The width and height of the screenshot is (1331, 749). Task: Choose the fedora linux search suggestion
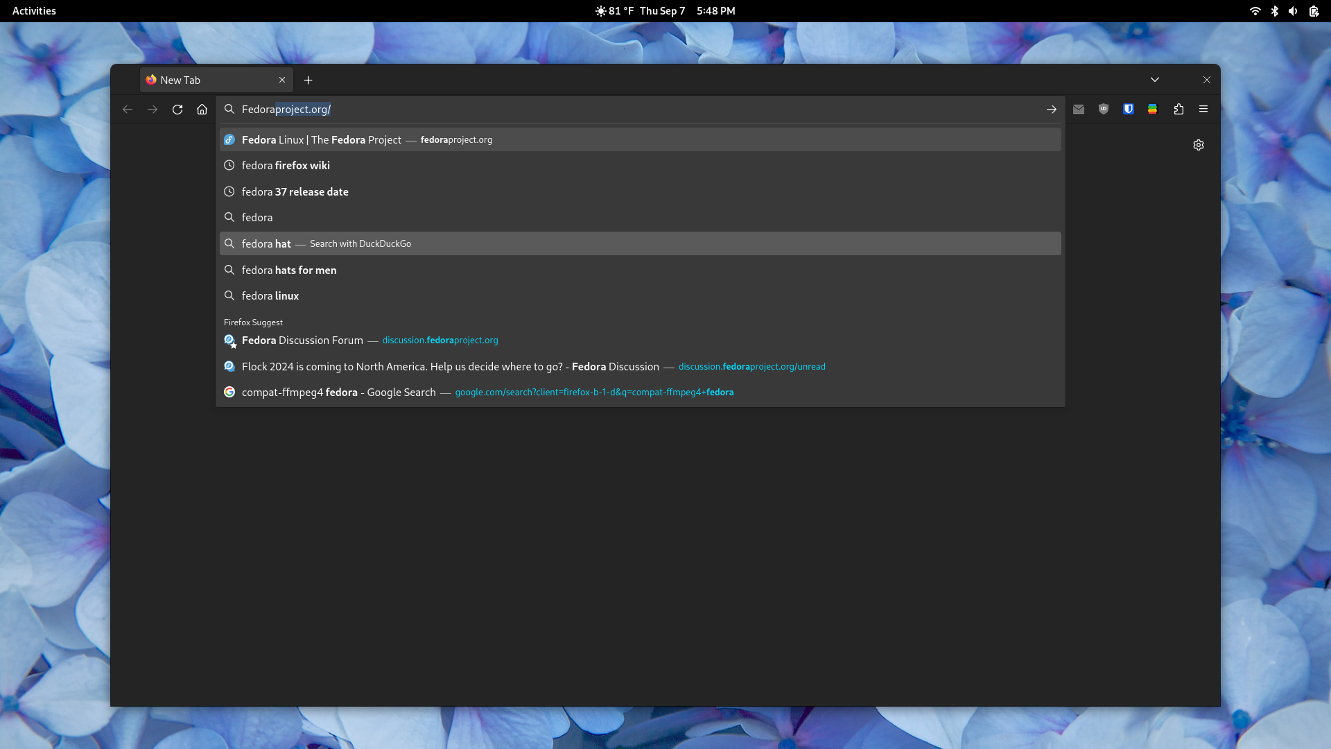pos(640,296)
